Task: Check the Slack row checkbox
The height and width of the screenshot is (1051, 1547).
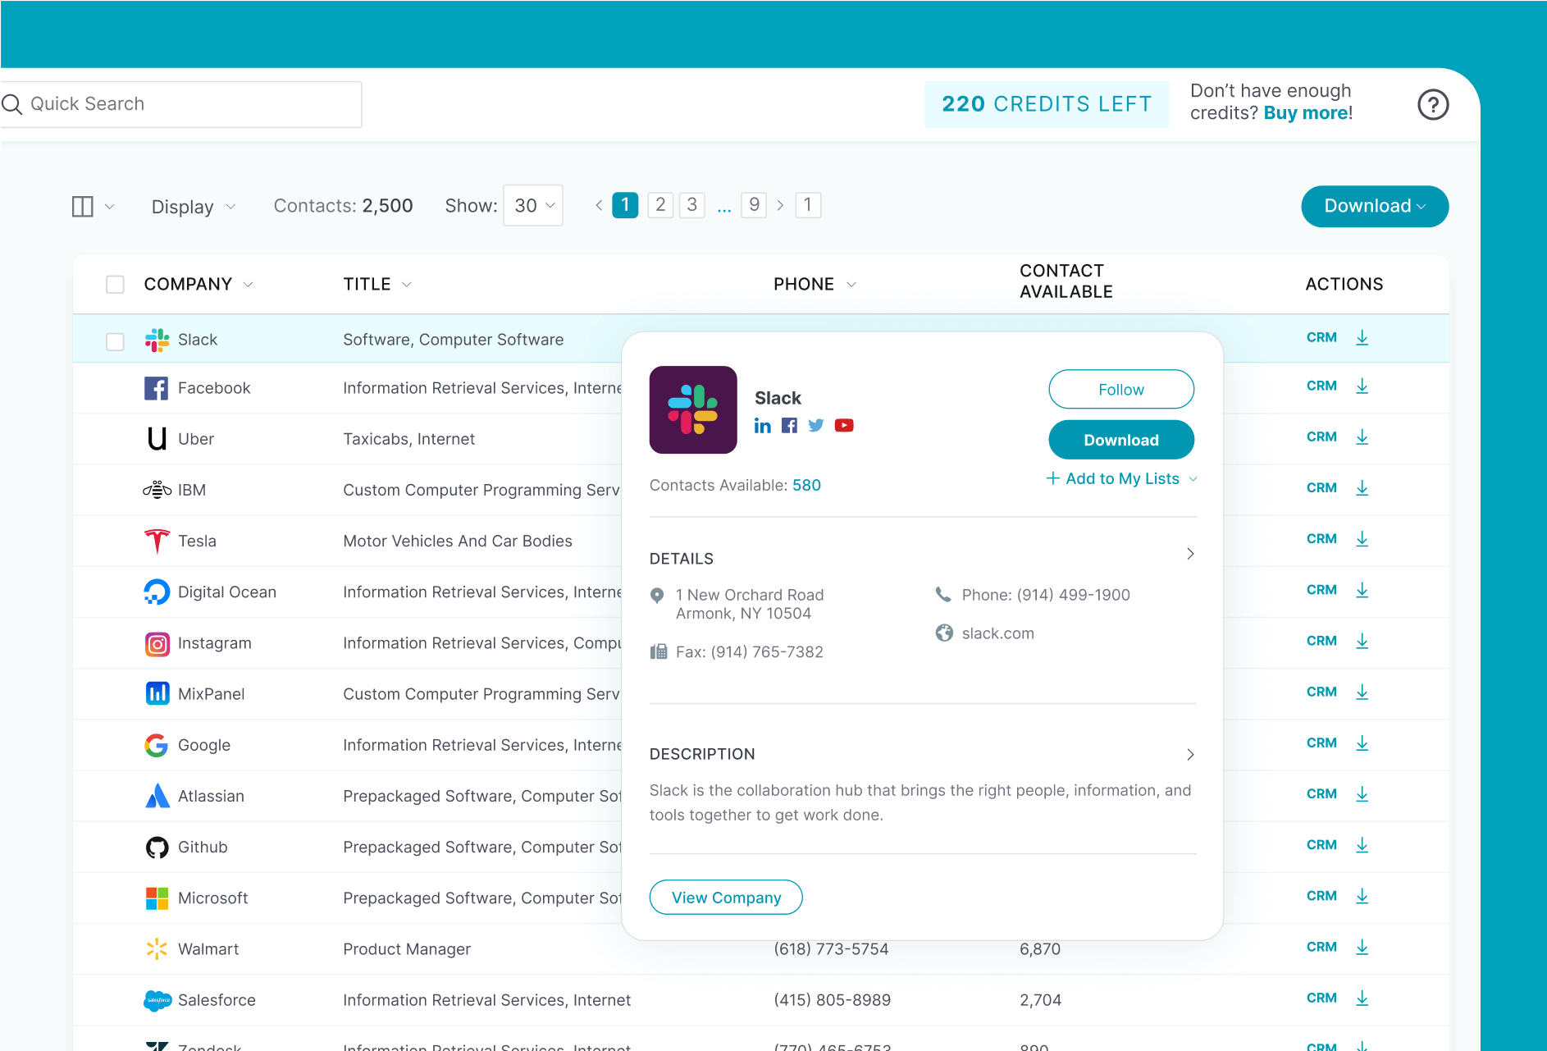Action: click(x=115, y=341)
